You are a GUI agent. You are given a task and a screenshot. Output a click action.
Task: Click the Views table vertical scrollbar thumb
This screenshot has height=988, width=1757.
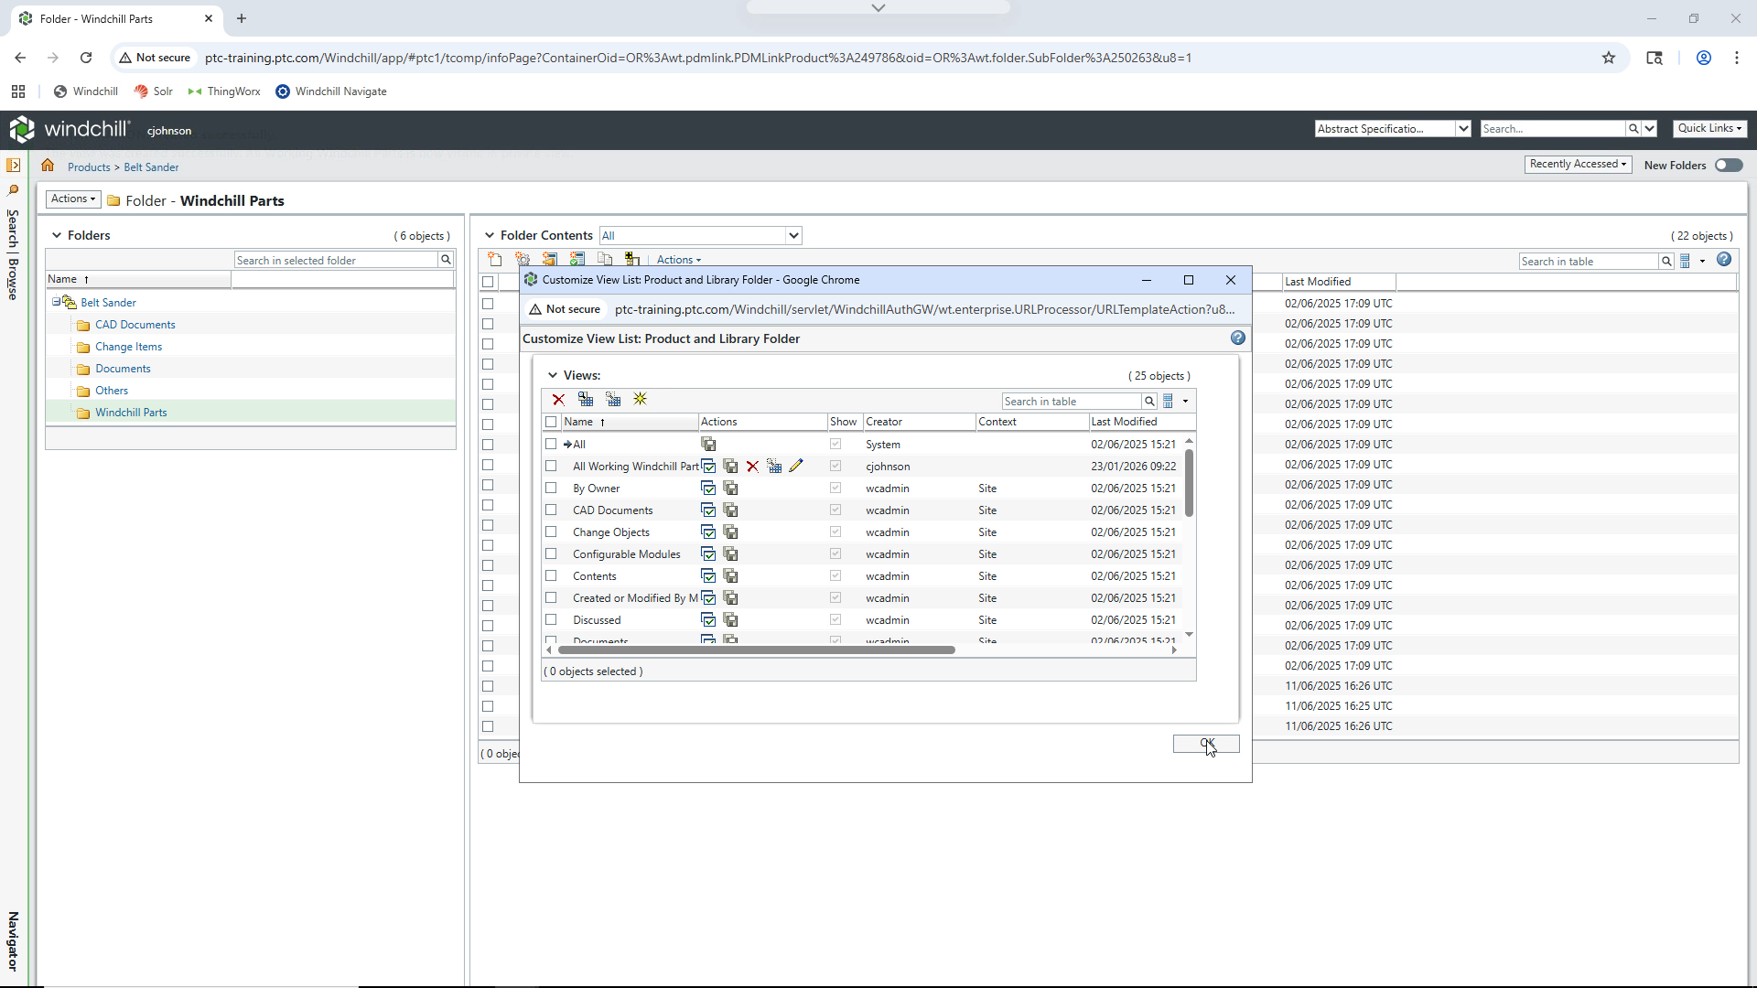[1189, 482]
